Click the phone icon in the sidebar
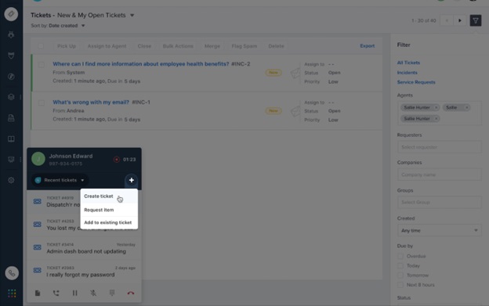The height and width of the screenshot is (306, 489). (12, 273)
